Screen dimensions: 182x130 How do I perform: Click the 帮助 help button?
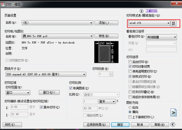(160, 125)
